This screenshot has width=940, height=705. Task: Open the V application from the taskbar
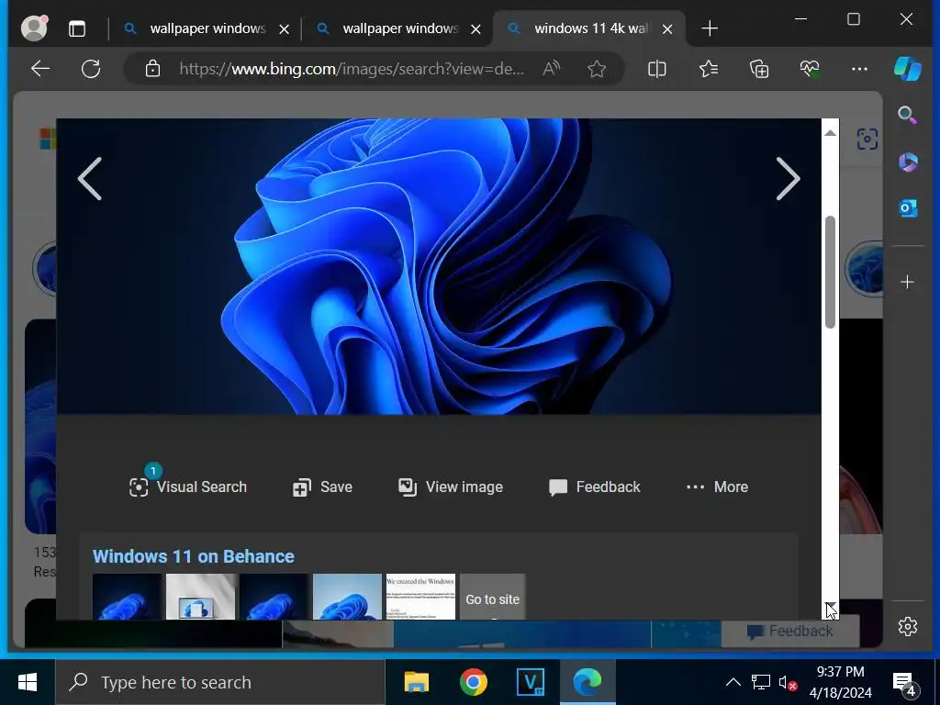[531, 682]
